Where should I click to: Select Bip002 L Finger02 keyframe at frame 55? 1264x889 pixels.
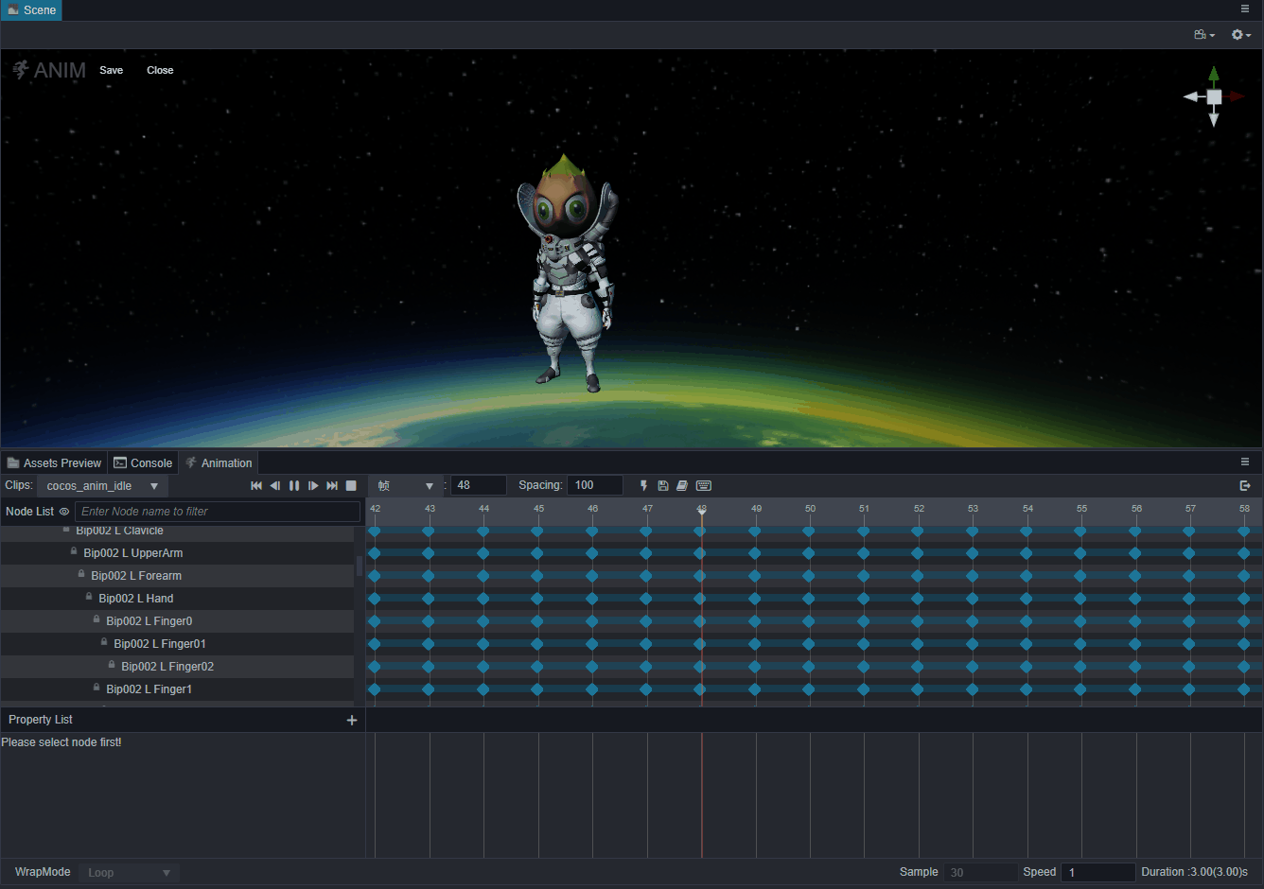coord(1080,667)
